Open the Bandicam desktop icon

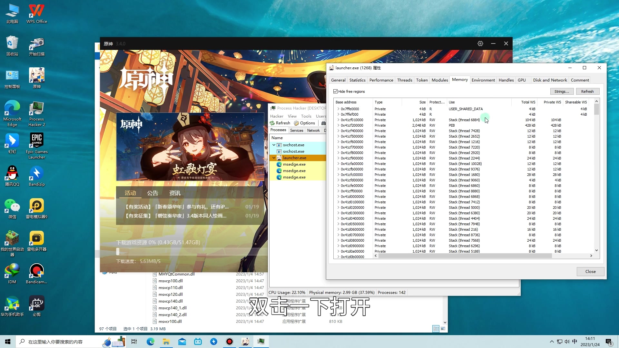click(36, 274)
